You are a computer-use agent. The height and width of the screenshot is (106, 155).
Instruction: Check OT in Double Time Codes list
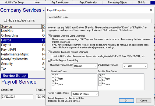[x=100, y=82]
